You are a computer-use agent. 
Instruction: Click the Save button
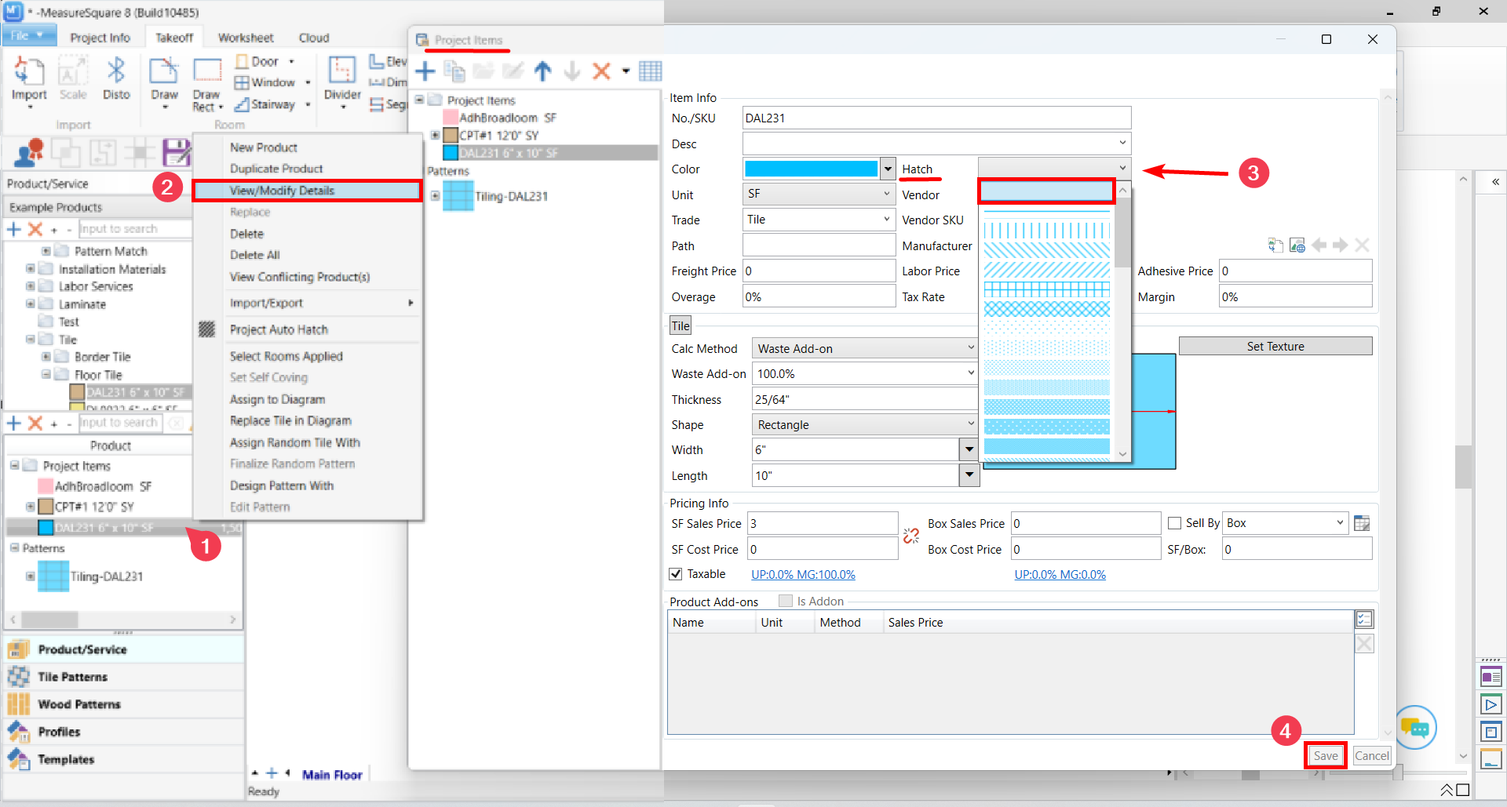(x=1326, y=756)
